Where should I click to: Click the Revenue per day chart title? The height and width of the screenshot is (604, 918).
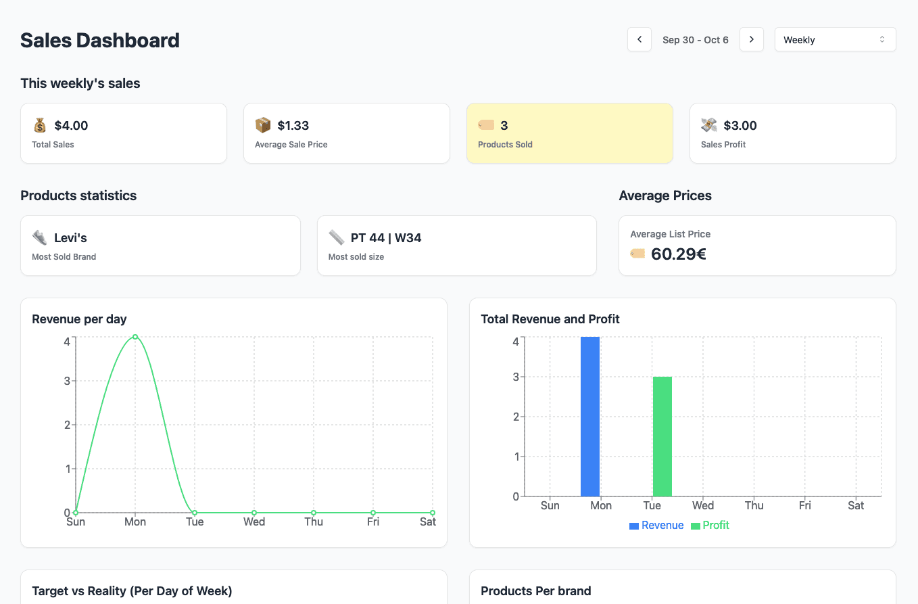pyautogui.click(x=79, y=319)
